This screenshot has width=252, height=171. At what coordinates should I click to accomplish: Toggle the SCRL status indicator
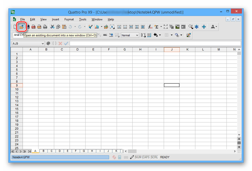[154, 157]
